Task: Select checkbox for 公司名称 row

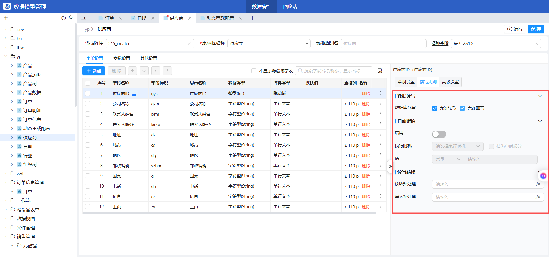Action: 88,104
